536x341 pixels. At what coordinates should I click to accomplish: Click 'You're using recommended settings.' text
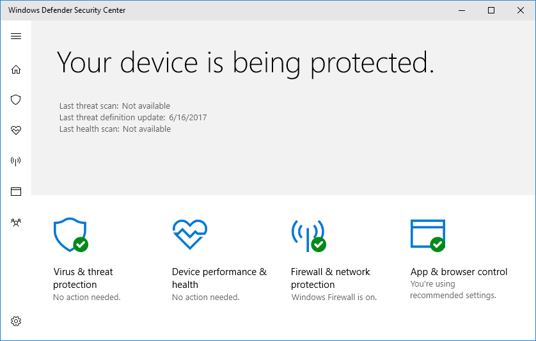click(x=453, y=289)
